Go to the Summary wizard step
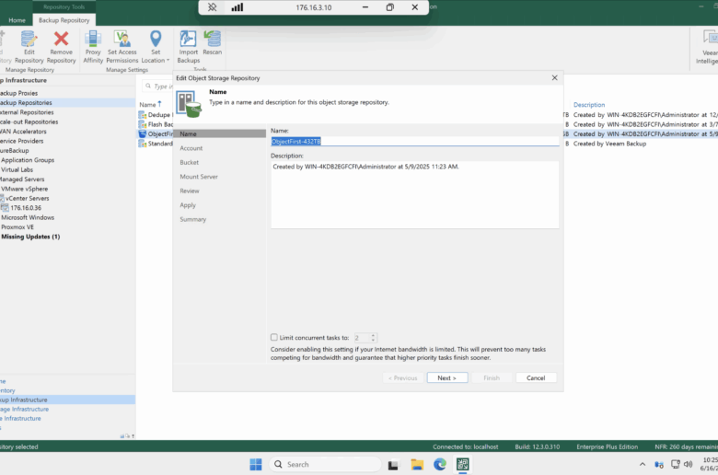This screenshot has width=718, height=475. 192,219
